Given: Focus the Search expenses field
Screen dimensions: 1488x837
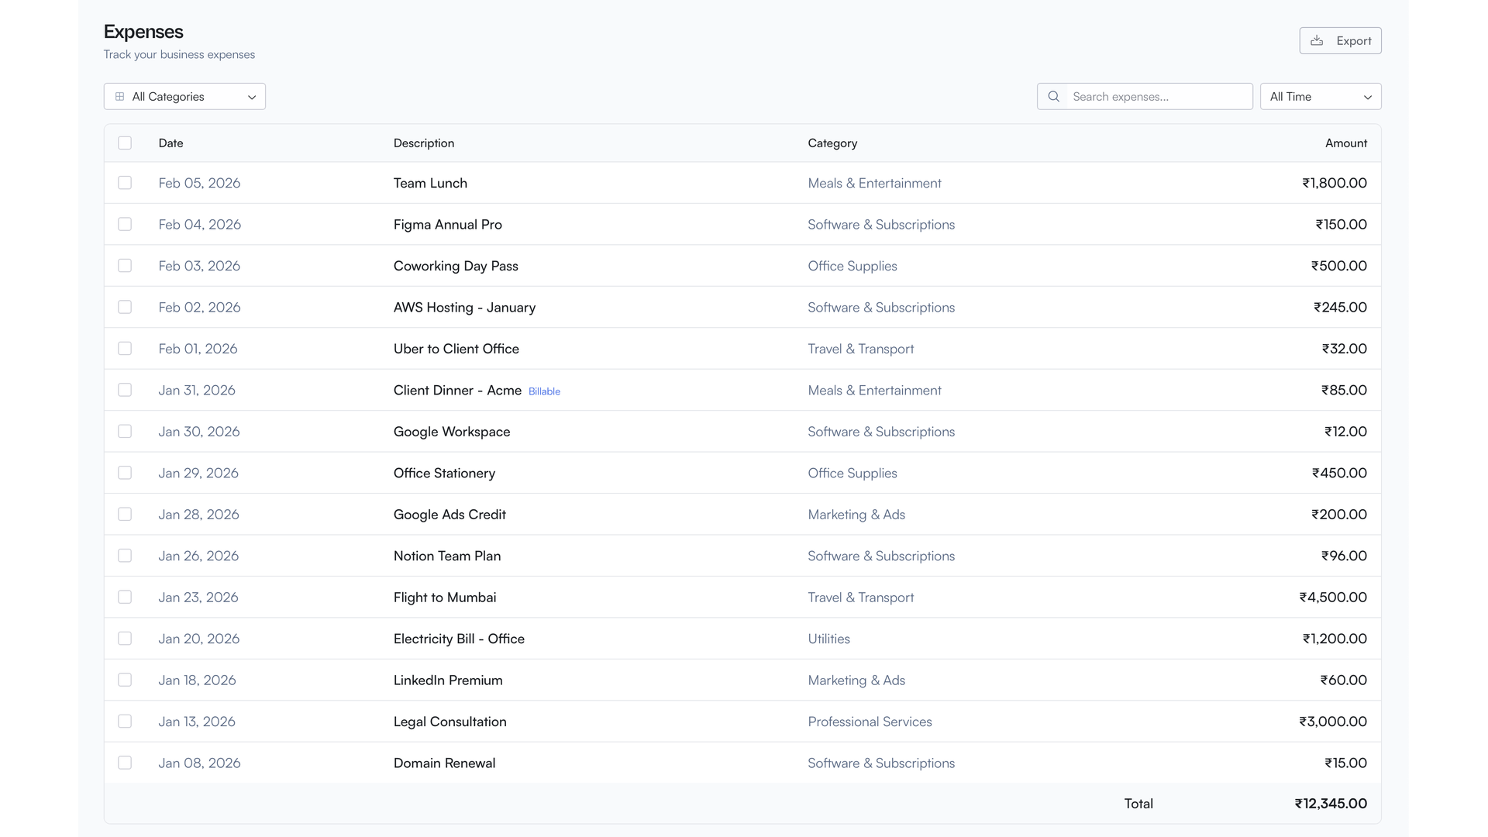Looking at the screenshot, I should coord(1158,97).
